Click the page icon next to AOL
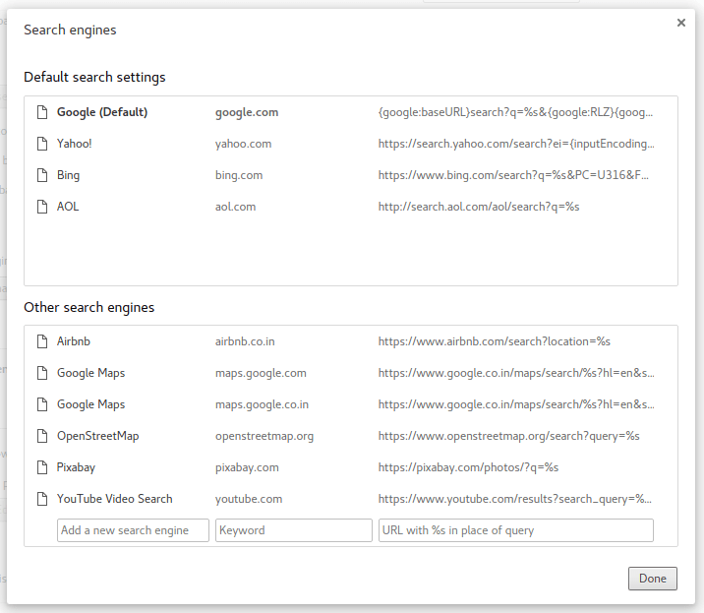The height and width of the screenshot is (613, 704). click(41, 207)
